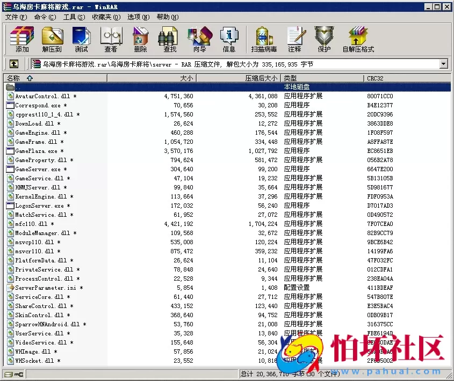Screen dimensions: 454x381
Task: Click the 注释 (Comment) icon
Action: pyautogui.click(x=295, y=39)
